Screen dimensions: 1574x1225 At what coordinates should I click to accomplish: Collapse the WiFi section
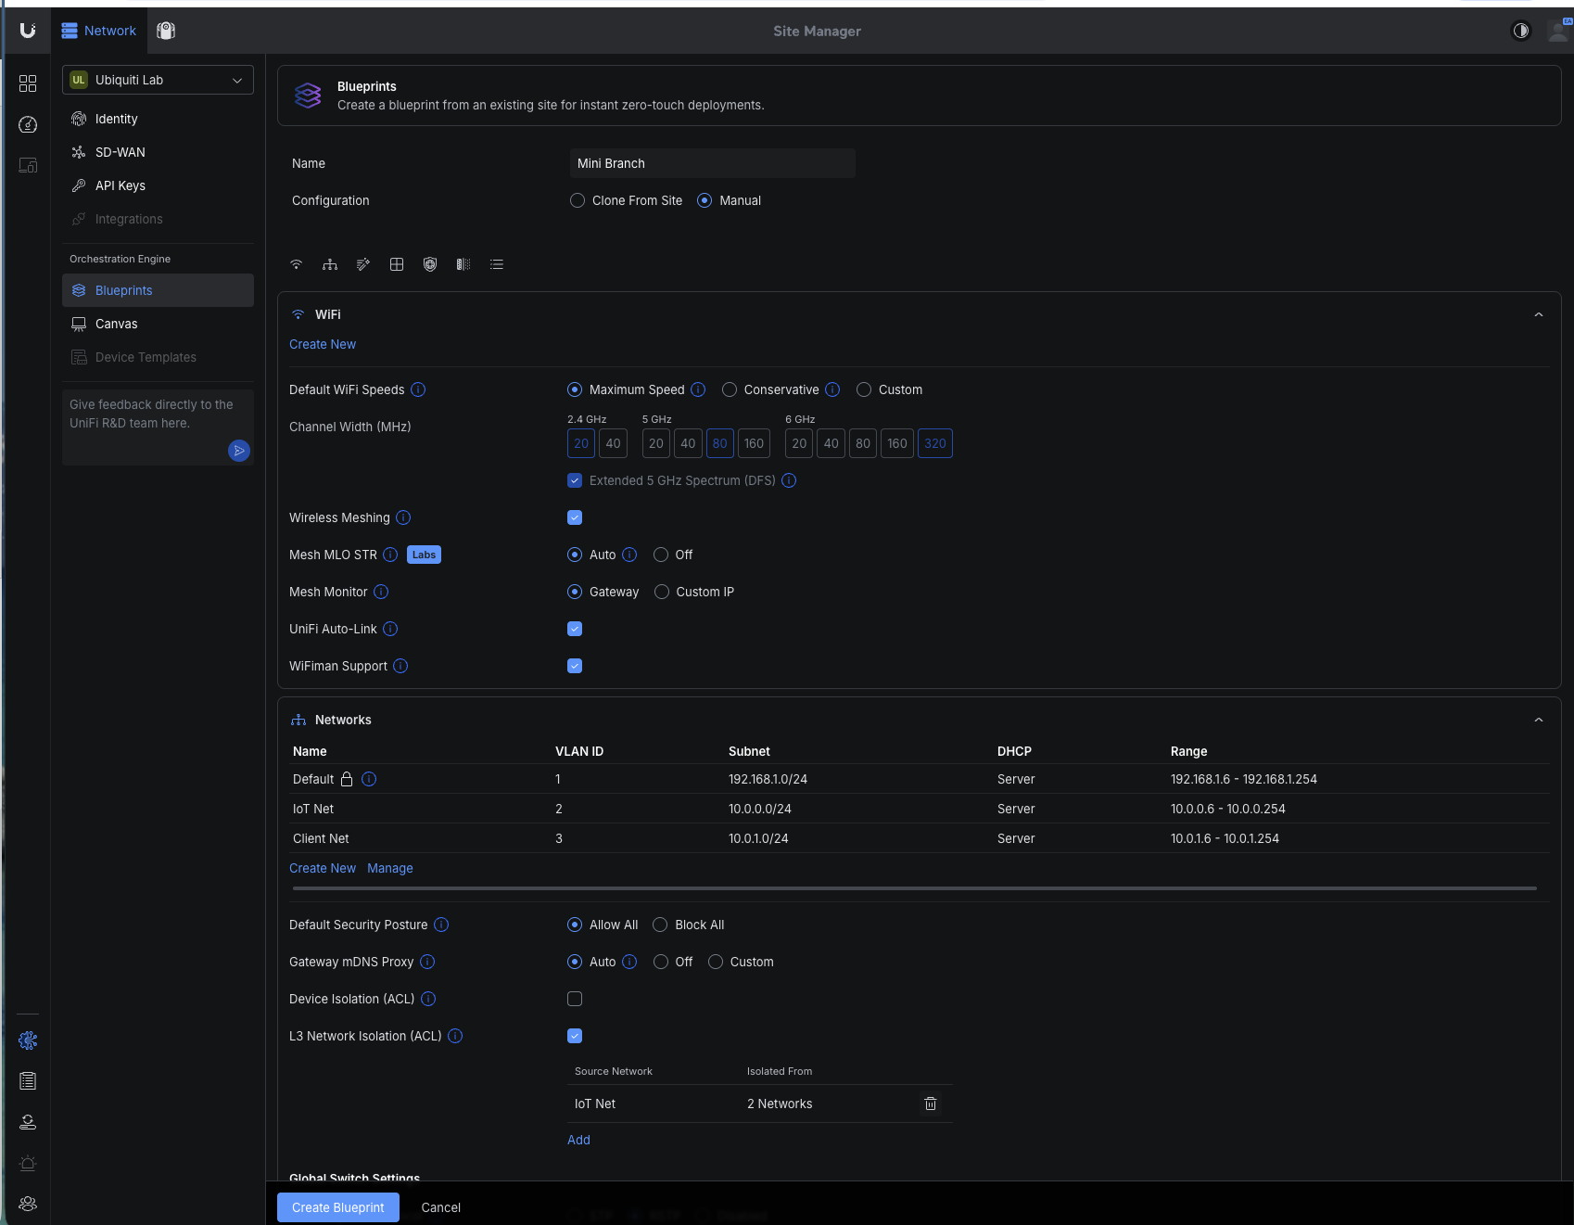pyautogui.click(x=1539, y=314)
